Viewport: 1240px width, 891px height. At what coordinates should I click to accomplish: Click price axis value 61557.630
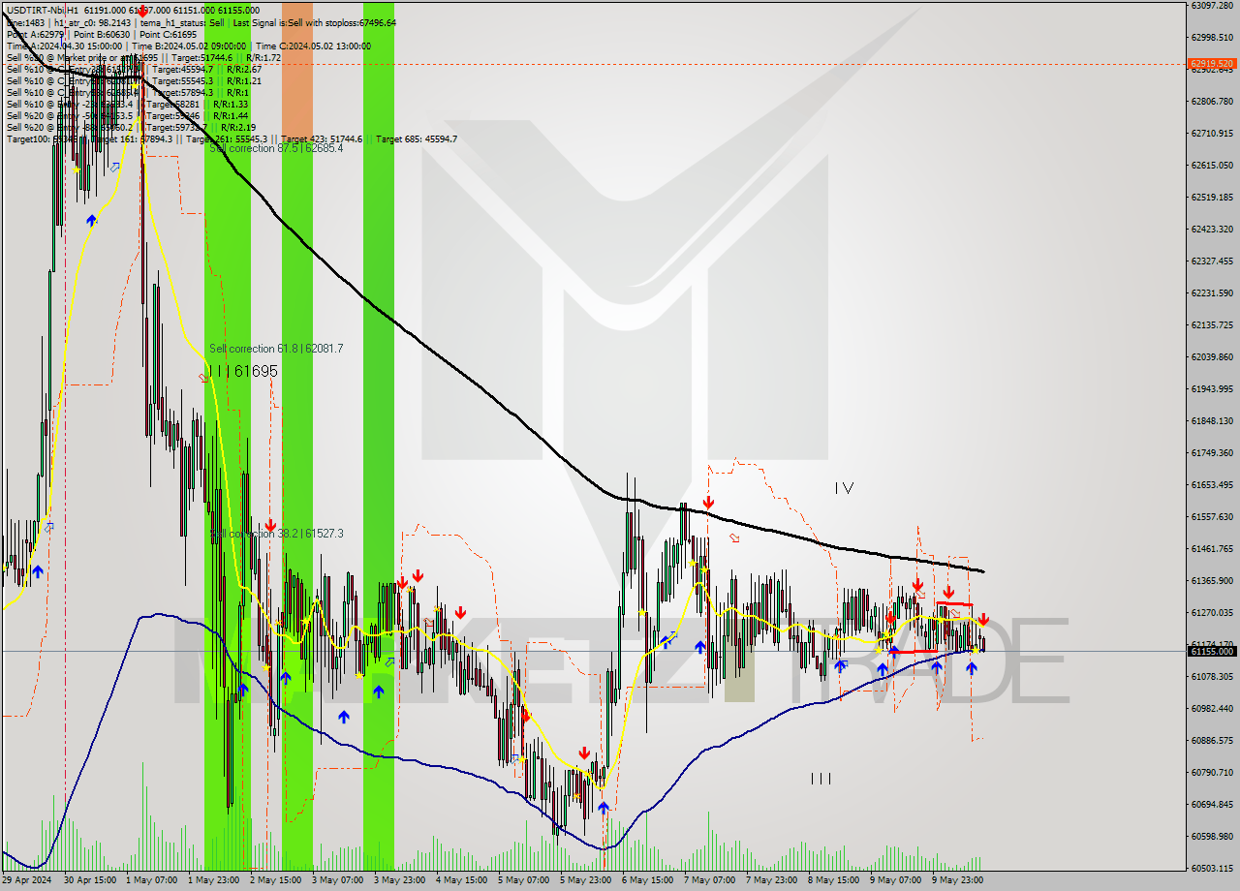(x=1212, y=516)
